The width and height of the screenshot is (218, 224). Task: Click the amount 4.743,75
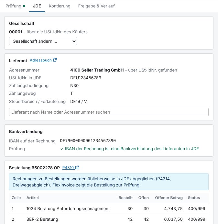pyautogui.click(x=173, y=208)
